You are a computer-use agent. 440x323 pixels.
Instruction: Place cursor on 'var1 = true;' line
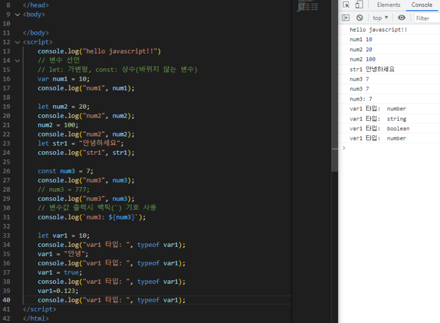(60, 272)
